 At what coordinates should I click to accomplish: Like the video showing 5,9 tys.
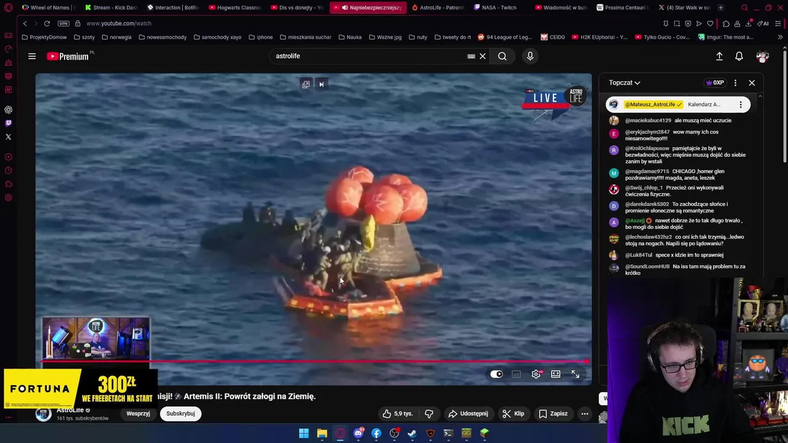pos(397,413)
